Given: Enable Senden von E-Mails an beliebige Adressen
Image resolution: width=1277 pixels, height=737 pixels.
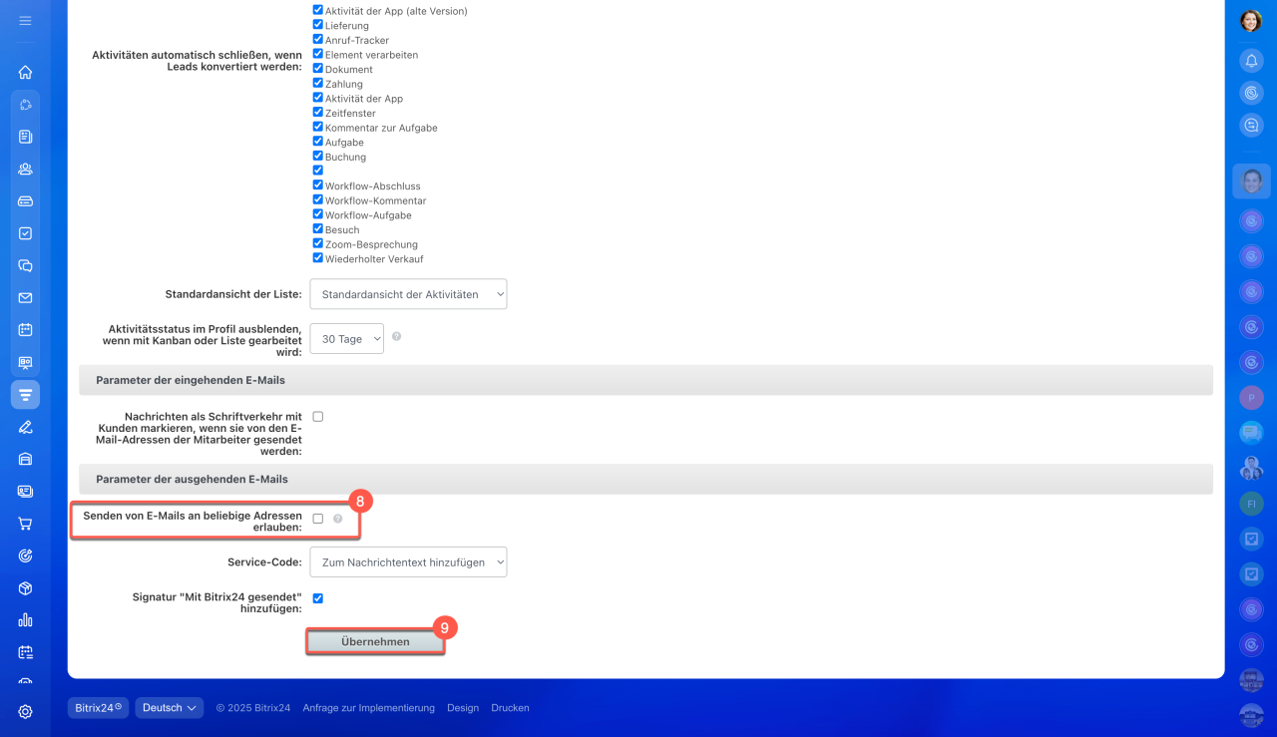Looking at the screenshot, I should click(x=317, y=519).
